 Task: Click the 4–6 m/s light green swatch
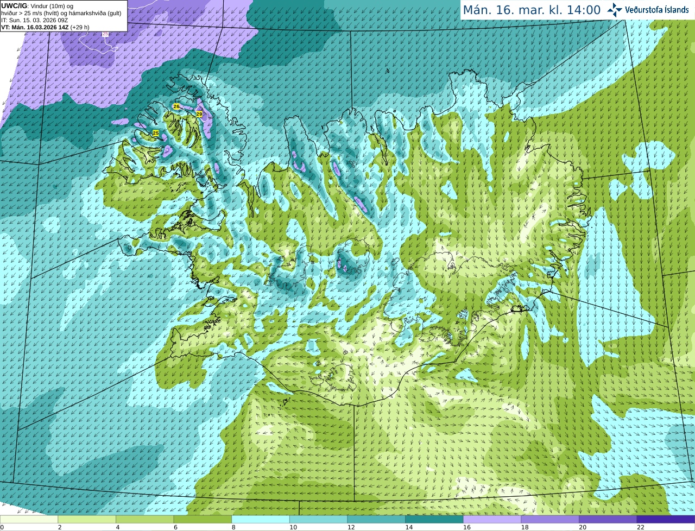pos(144,519)
